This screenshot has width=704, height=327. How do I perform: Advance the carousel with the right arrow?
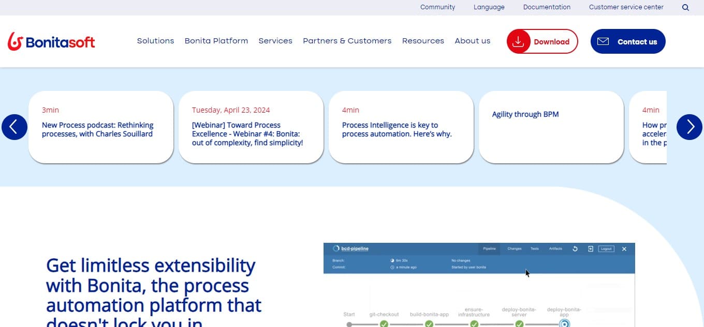coord(690,127)
